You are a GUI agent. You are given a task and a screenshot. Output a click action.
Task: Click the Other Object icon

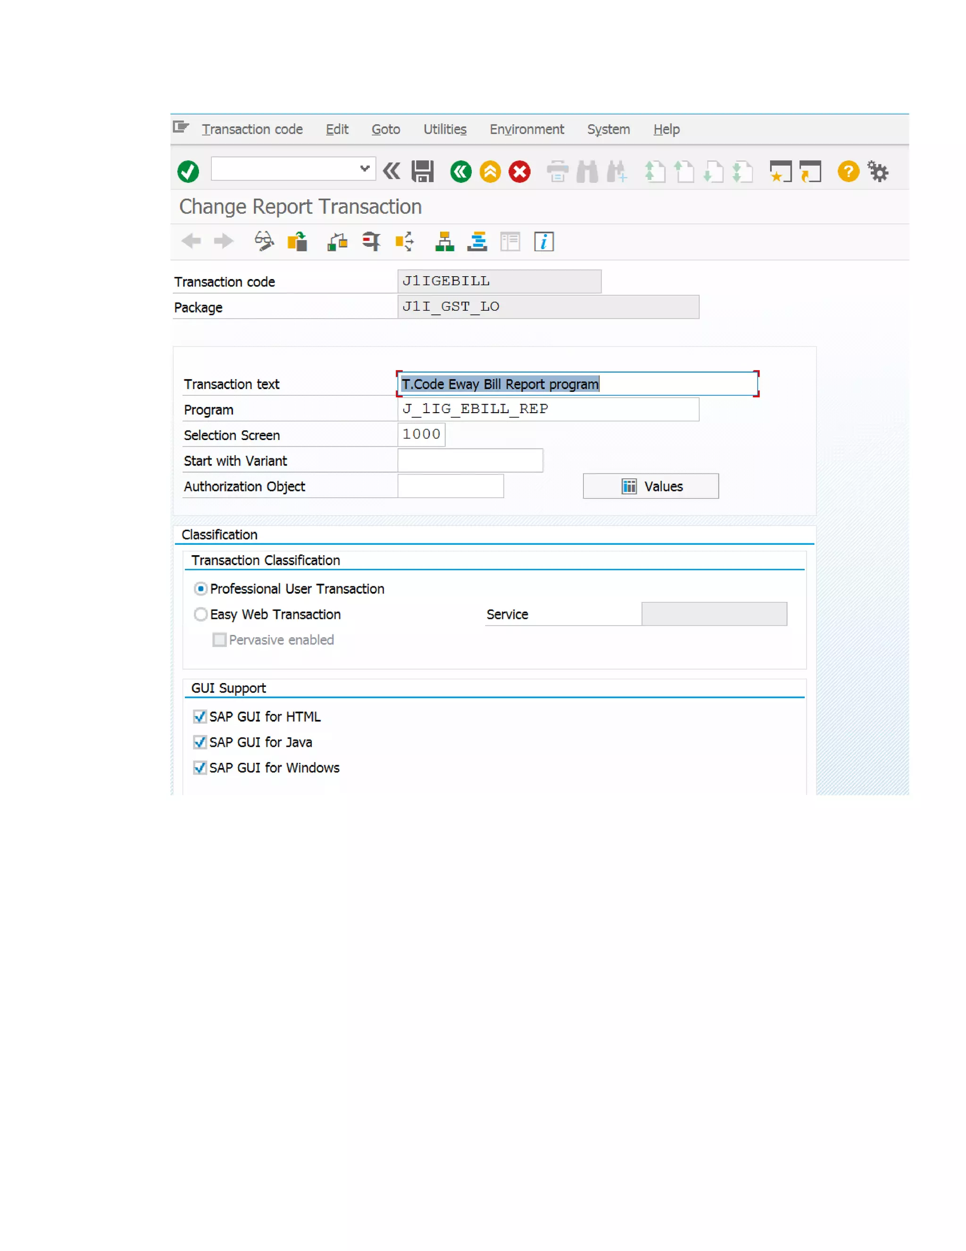297,241
